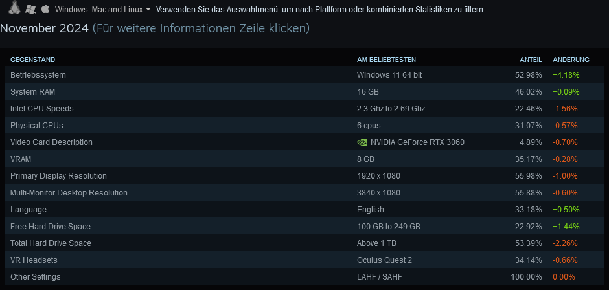Screen dimensions: 609x290
Task: Show Free Hard Drive Space breakdown
Action: coord(305,227)
